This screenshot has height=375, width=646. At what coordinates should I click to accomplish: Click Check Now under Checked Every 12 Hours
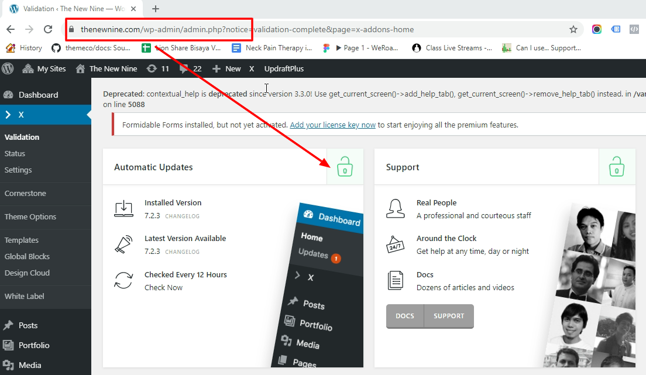click(164, 288)
